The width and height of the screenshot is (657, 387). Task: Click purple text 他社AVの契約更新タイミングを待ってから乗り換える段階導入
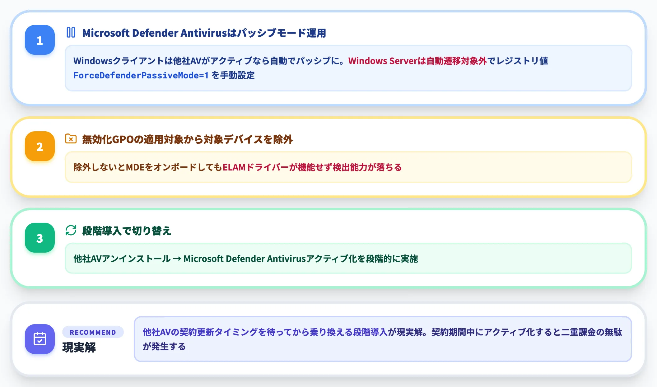point(265,332)
